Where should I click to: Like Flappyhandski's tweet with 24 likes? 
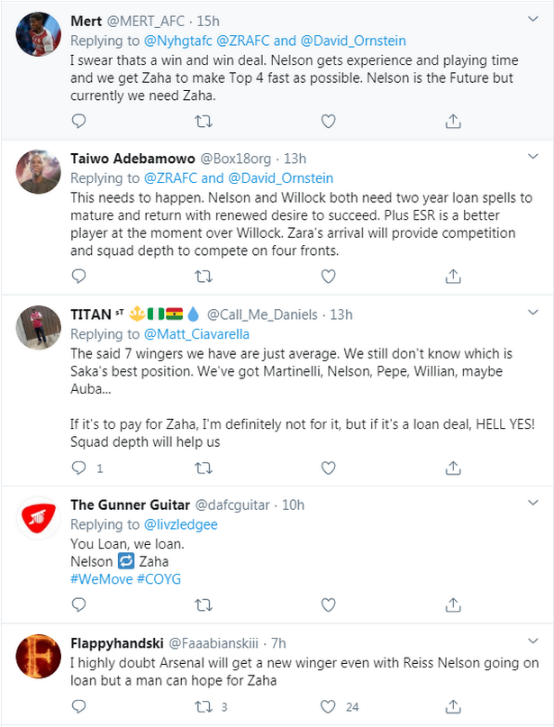click(x=329, y=705)
